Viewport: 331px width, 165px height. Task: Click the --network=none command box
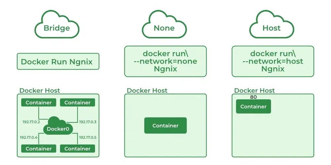click(165, 61)
